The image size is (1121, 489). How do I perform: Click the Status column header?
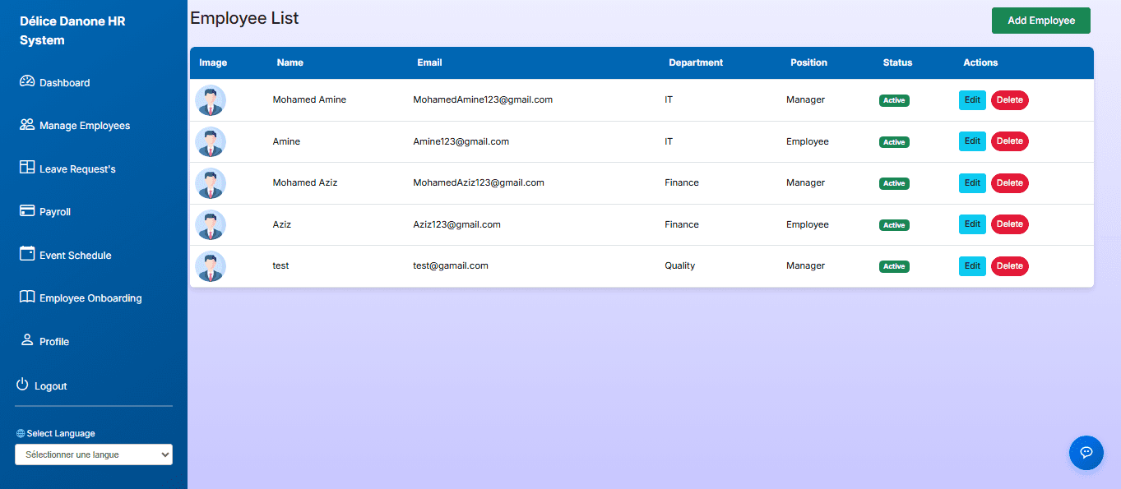pyautogui.click(x=897, y=62)
